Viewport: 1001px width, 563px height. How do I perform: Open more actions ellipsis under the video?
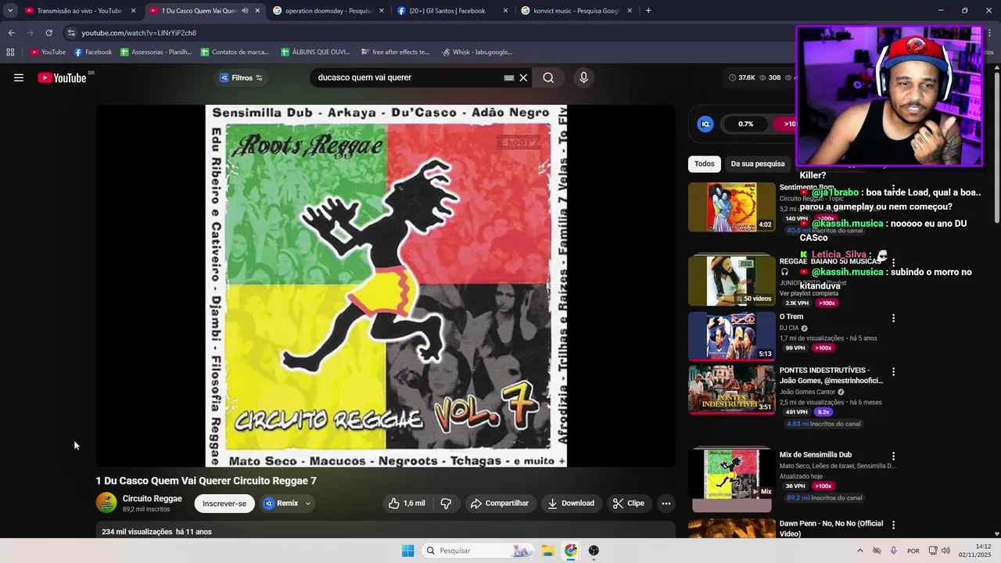pyautogui.click(x=666, y=504)
